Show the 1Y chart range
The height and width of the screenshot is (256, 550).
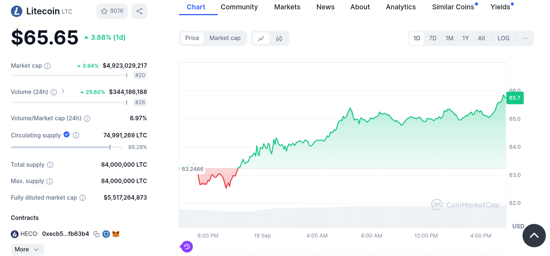[x=465, y=38]
